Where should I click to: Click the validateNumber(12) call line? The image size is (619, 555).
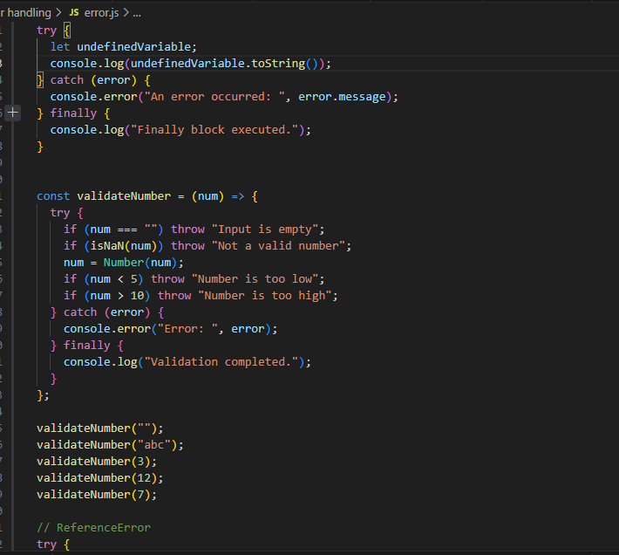[100, 478]
